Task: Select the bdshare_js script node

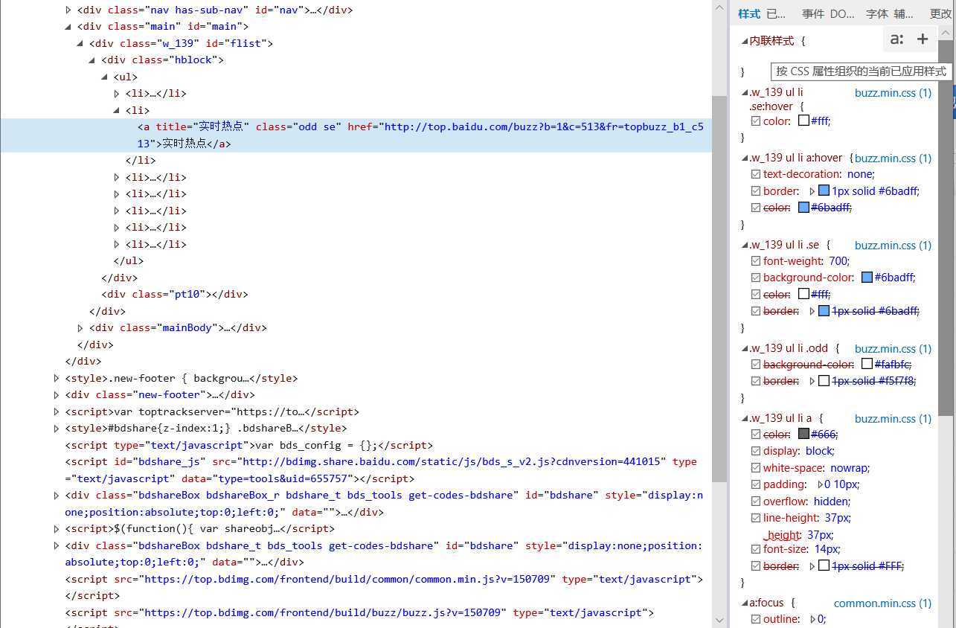Action: coord(381,470)
